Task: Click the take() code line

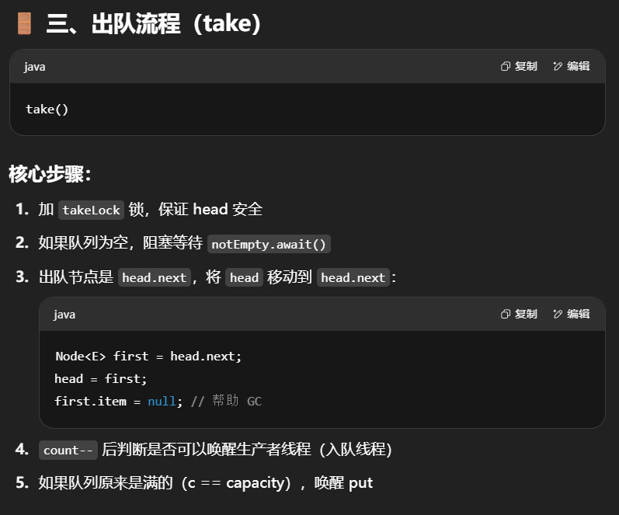Action: [x=47, y=110]
